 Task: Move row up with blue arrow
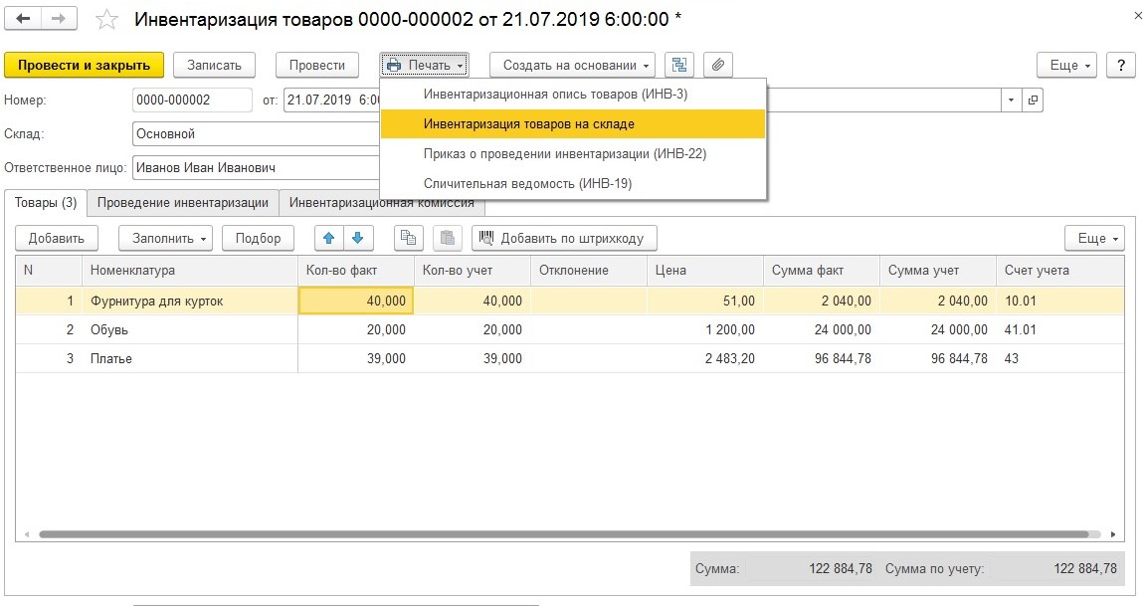pos(329,238)
